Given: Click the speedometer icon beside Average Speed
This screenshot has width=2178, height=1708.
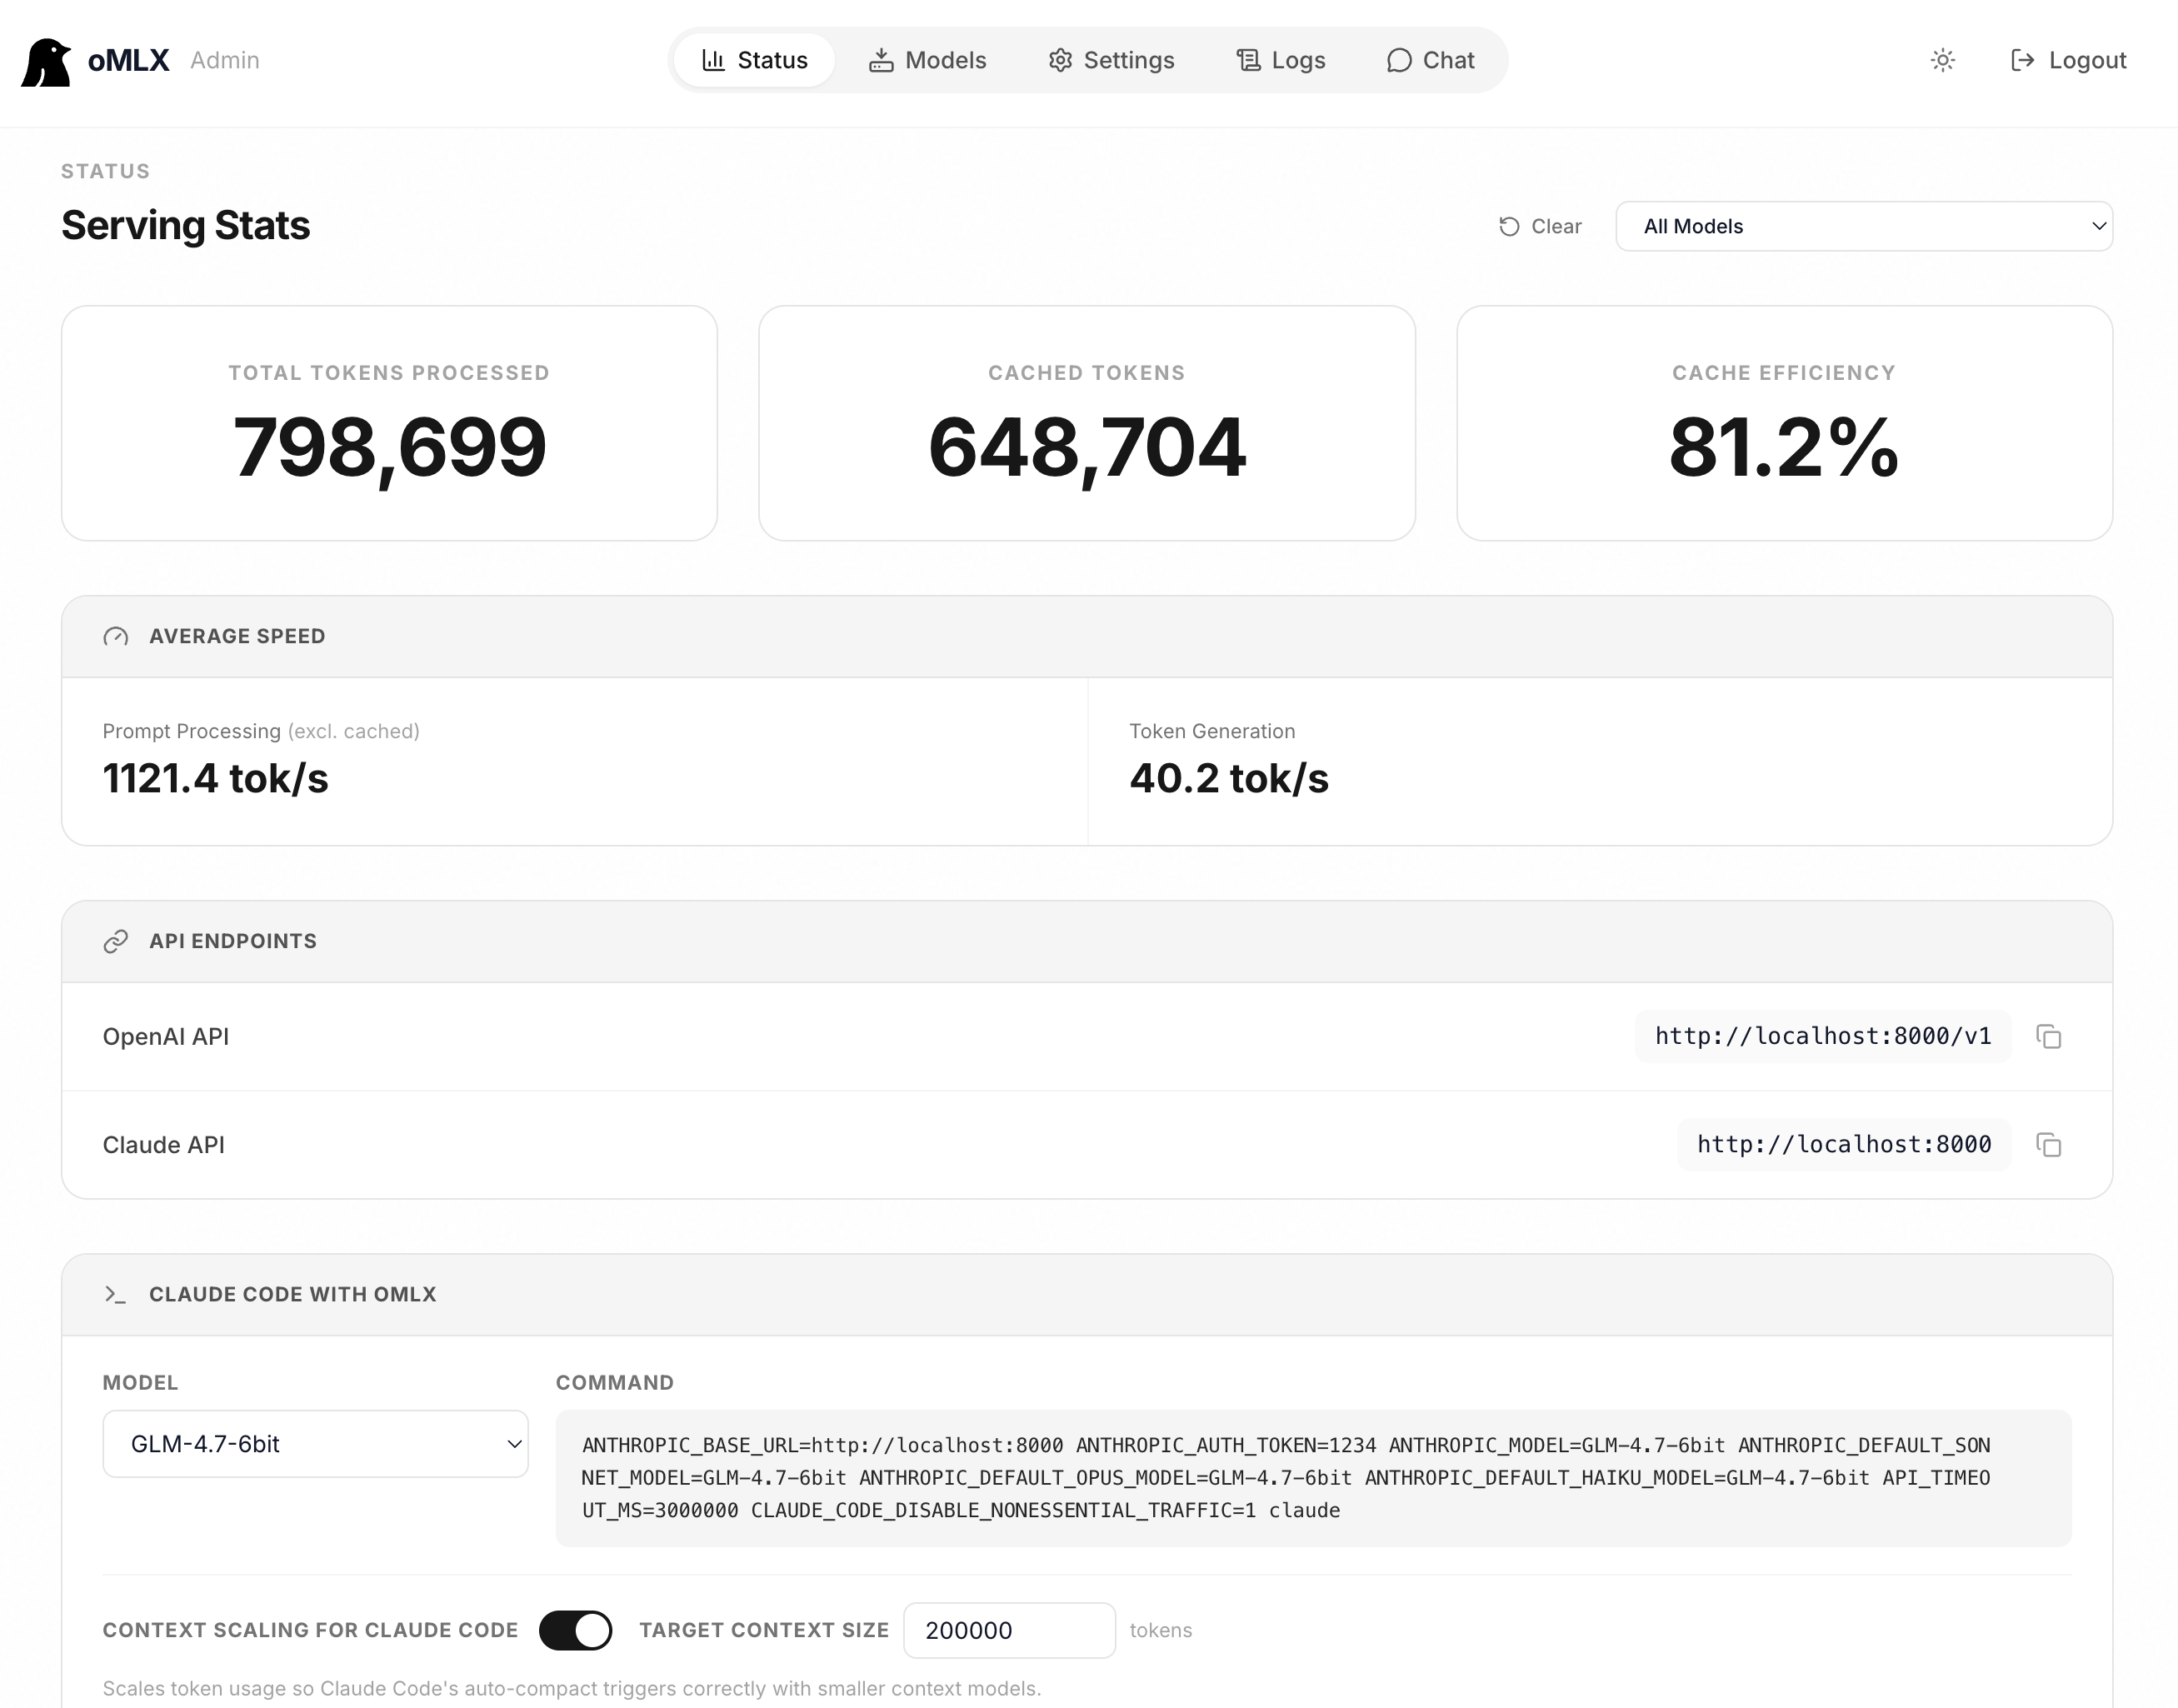Looking at the screenshot, I should pos(116,636).
